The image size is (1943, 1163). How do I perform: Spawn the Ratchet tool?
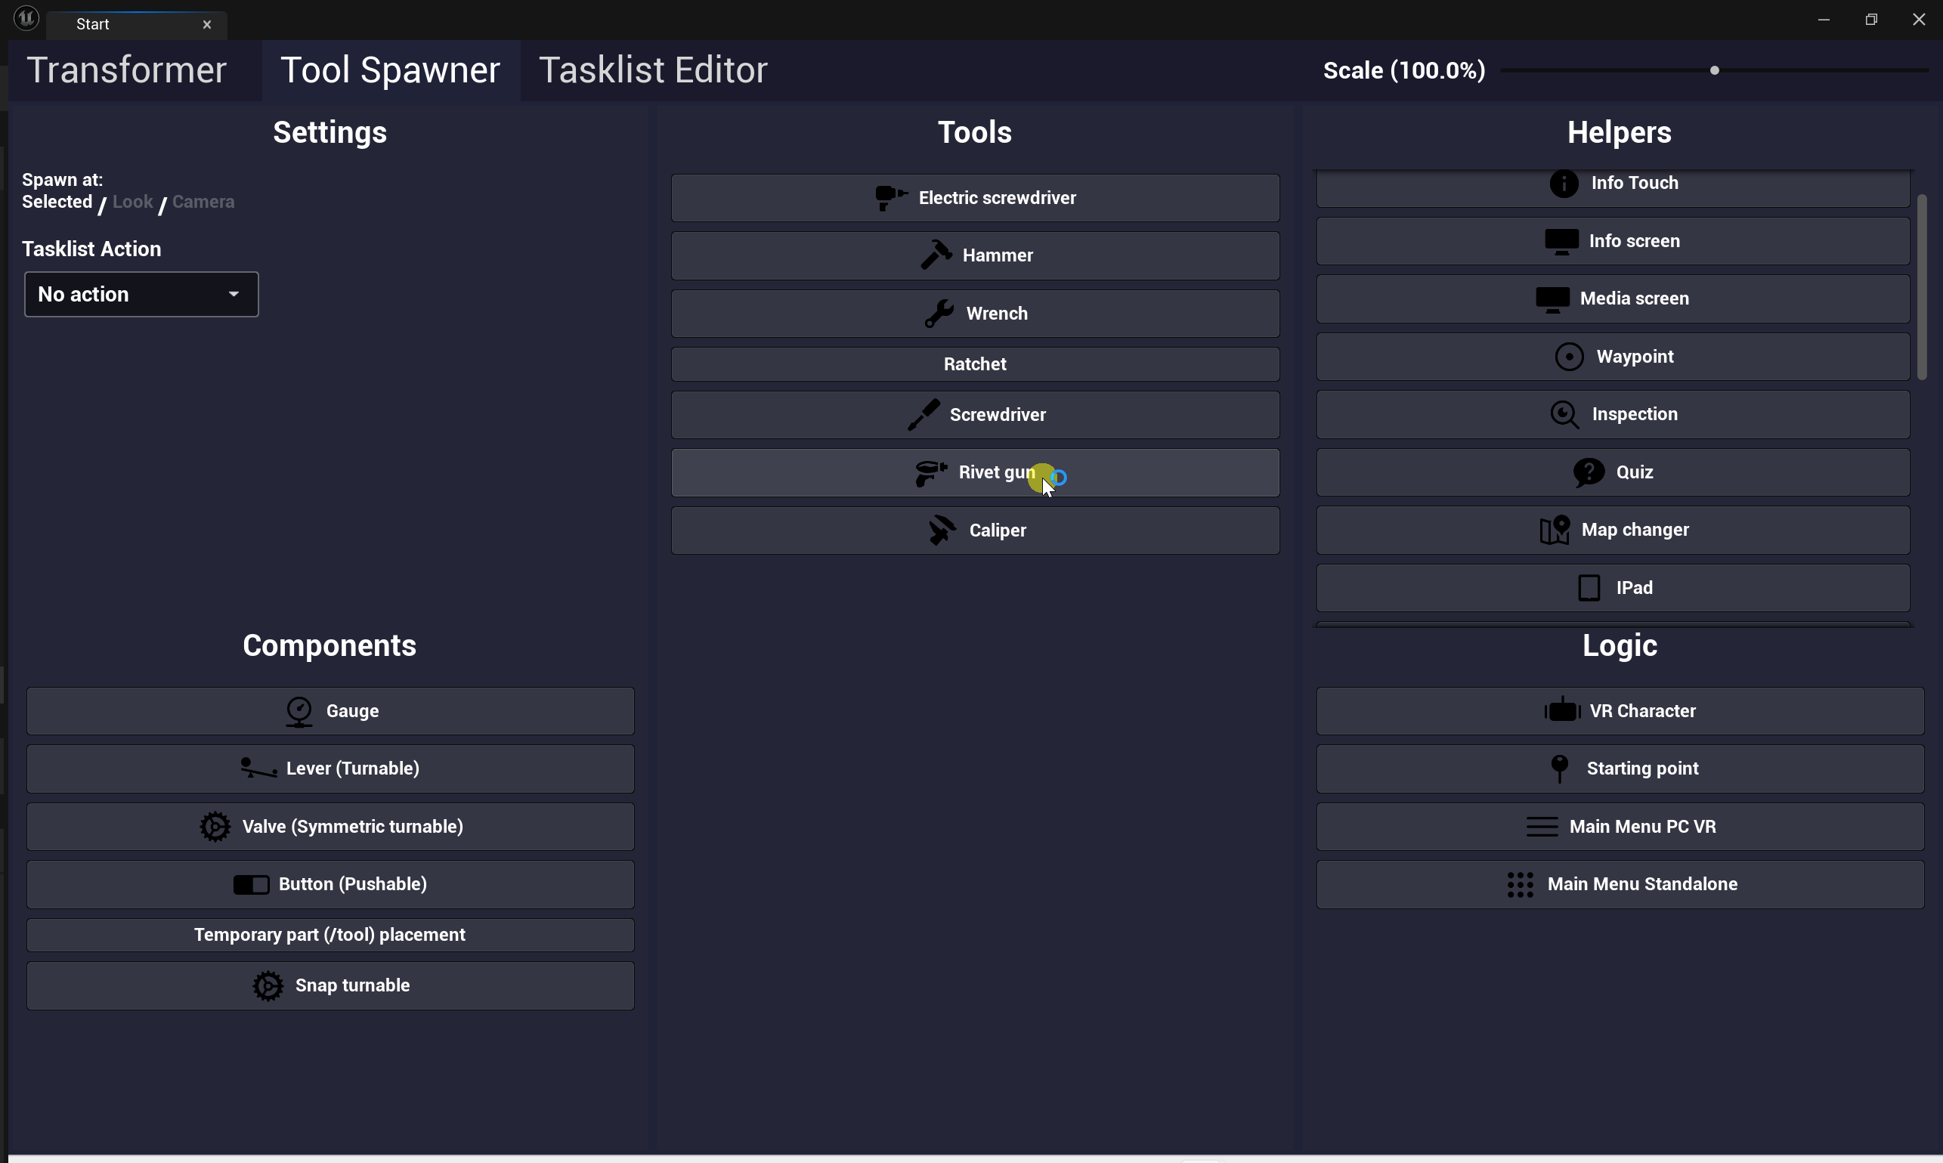tap(974, 364)
